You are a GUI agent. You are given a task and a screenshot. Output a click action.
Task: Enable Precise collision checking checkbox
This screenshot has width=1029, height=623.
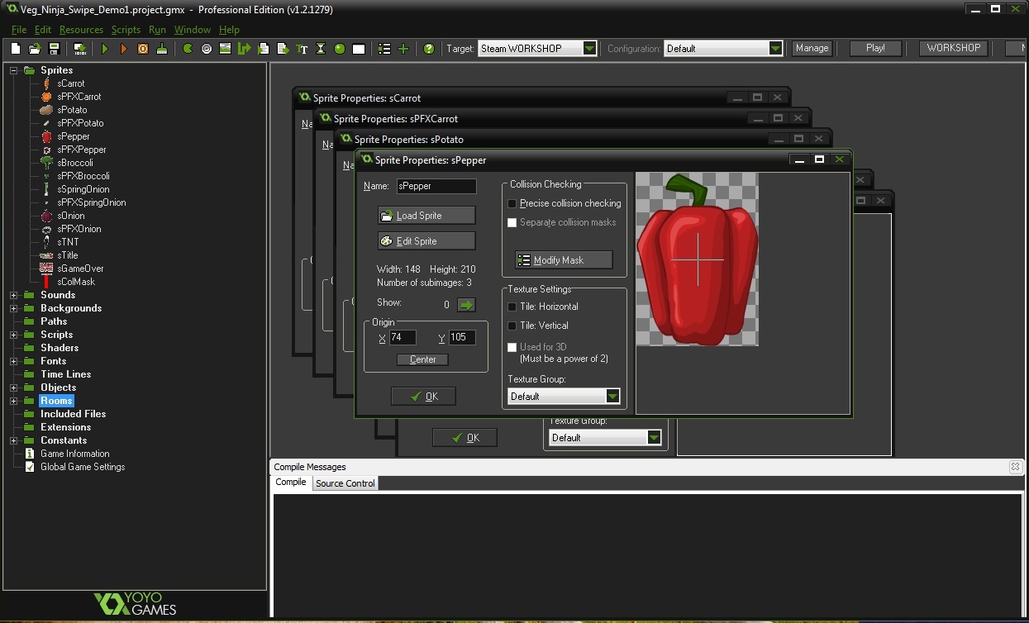click(x=512, y=203)
